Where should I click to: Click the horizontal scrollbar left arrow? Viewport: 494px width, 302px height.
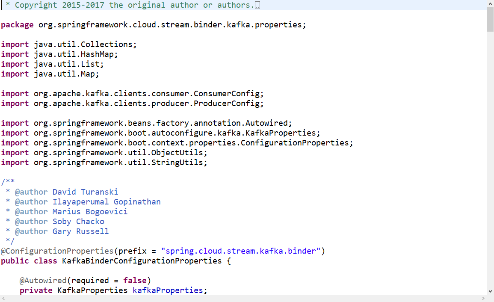3,298
